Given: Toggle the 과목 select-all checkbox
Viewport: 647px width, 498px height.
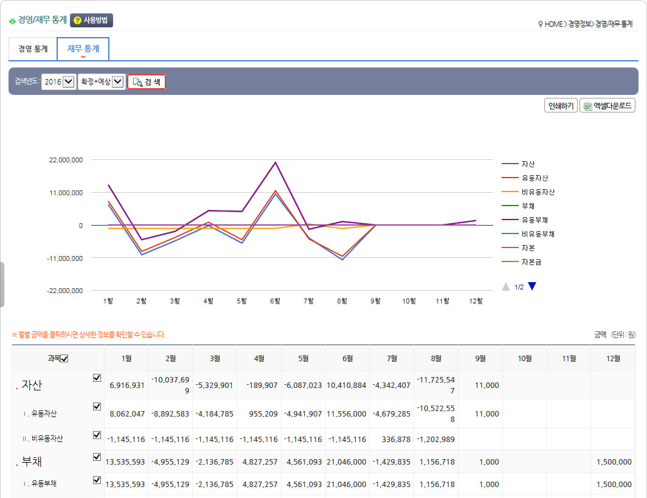Looking at the screenshot, I should 64,359.
